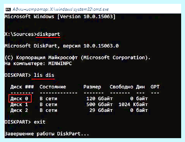Click the 'Состояние' column header
This screenshot has height=142, width=185.
pyautogui.click(x=53, y=87)
